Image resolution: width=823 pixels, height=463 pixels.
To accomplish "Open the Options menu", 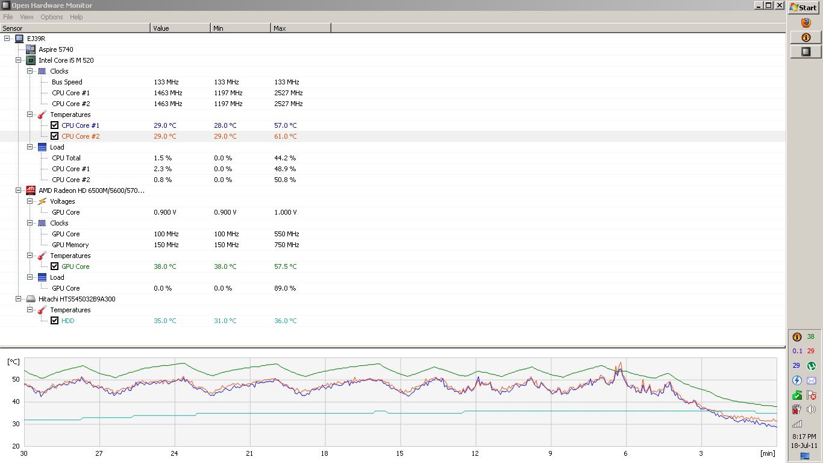I will 52,17.
